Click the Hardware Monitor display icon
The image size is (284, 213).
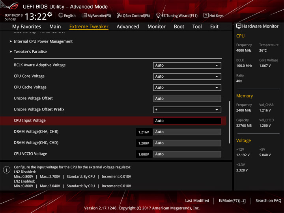point(239,26)
